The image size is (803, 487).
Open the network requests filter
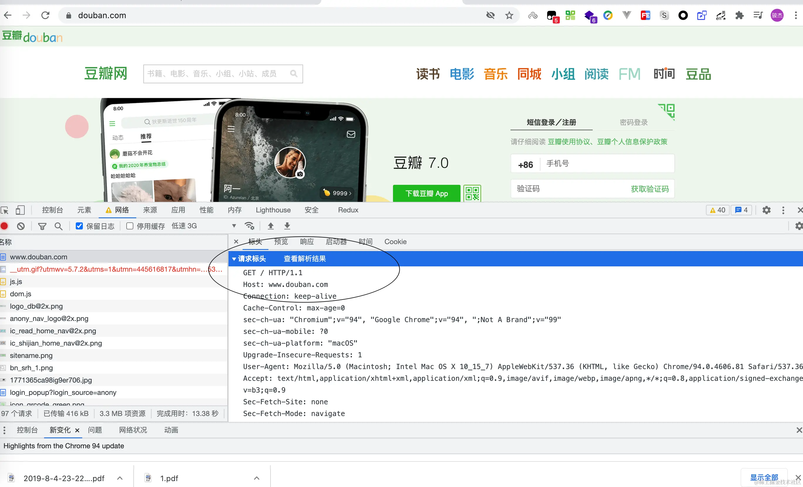click(42, 226)
